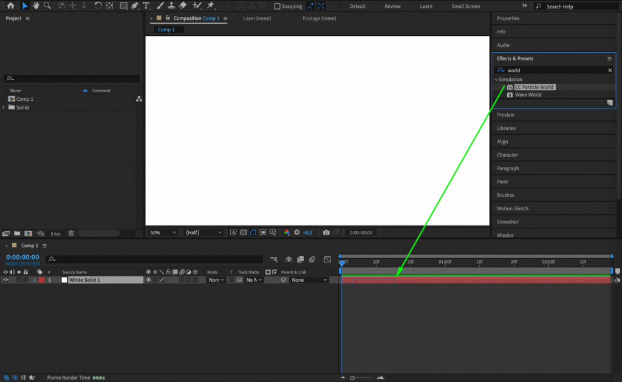The image size is (622, 382).
Task: Clear the Effects search with the X button
Action: (610, 70)
